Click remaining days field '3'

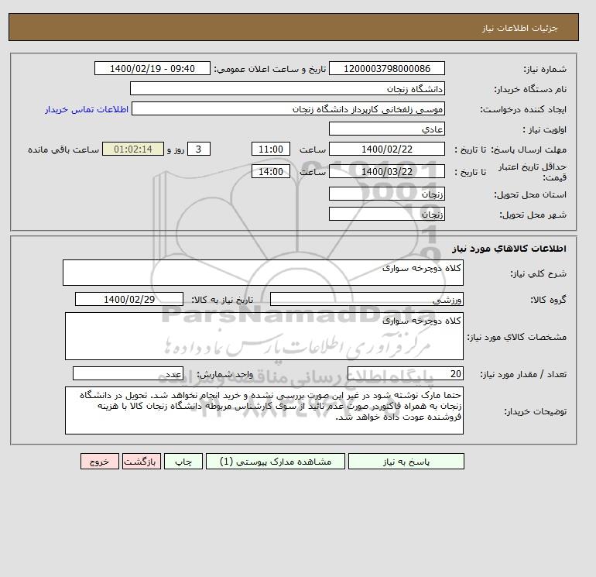tap(198, 149)
